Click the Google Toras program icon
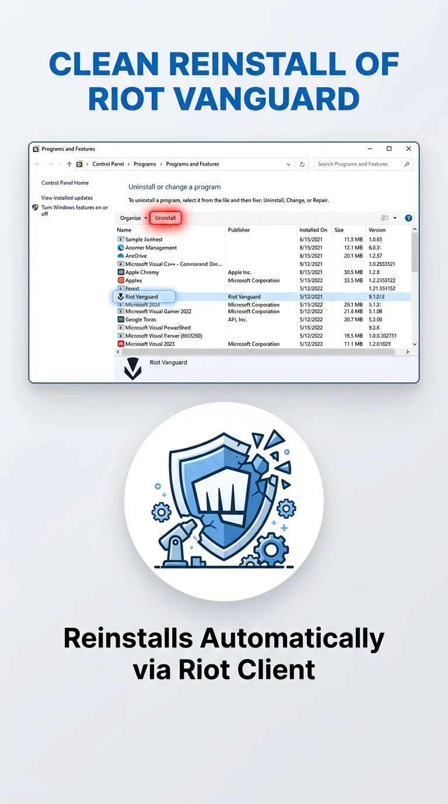 click(x=121, y=320)
